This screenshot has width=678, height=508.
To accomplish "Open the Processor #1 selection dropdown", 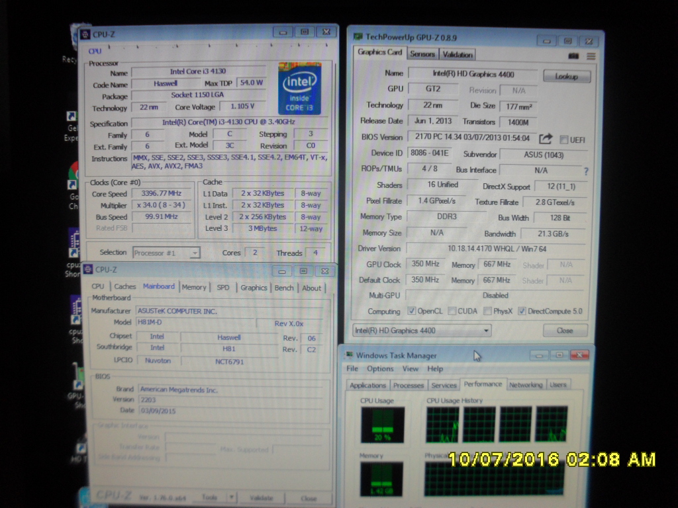I will [166, 253].
